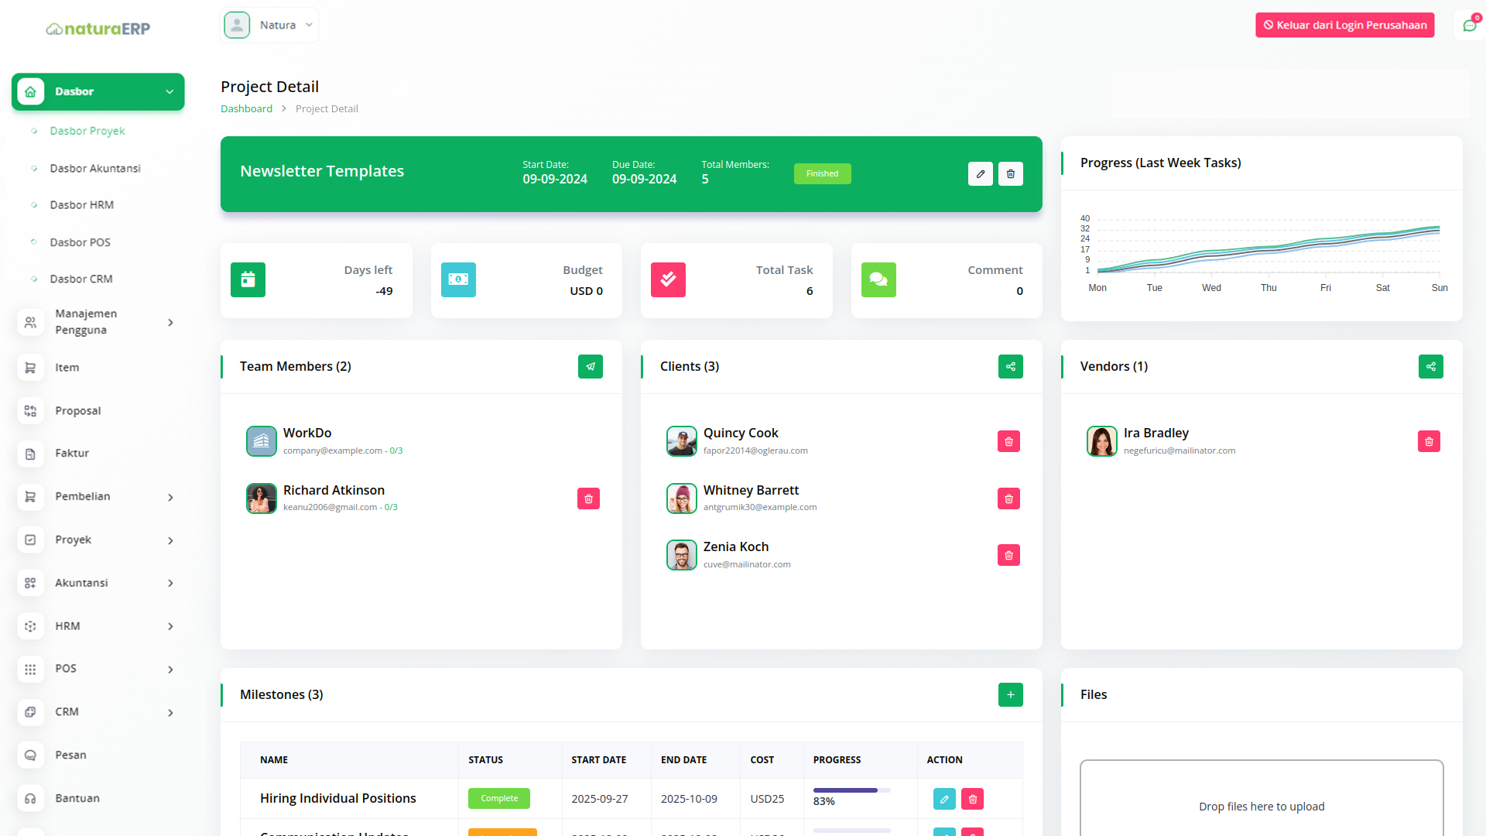Delete client Whitney Barrett
The width and height of the screenshot is (1486, 836).
click(x=1008, y=499)
